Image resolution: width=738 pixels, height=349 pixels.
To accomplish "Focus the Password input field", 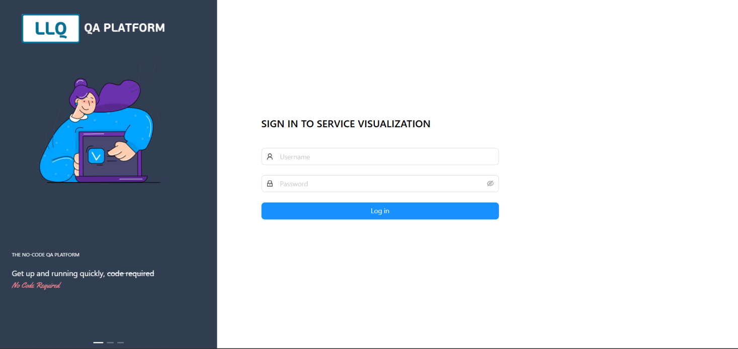I will [380, 184].
